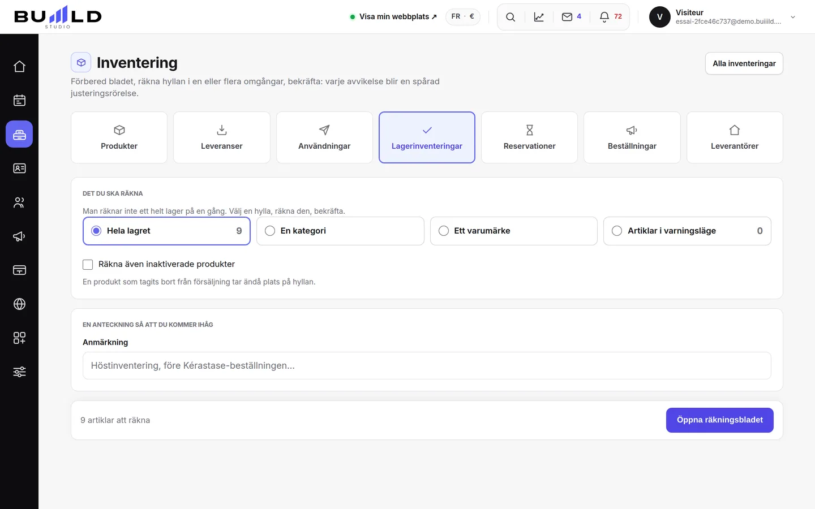Enable Räkna även inaktiverade produkter checkbox
The image size is (815, 509).
[x=88, y=264]
